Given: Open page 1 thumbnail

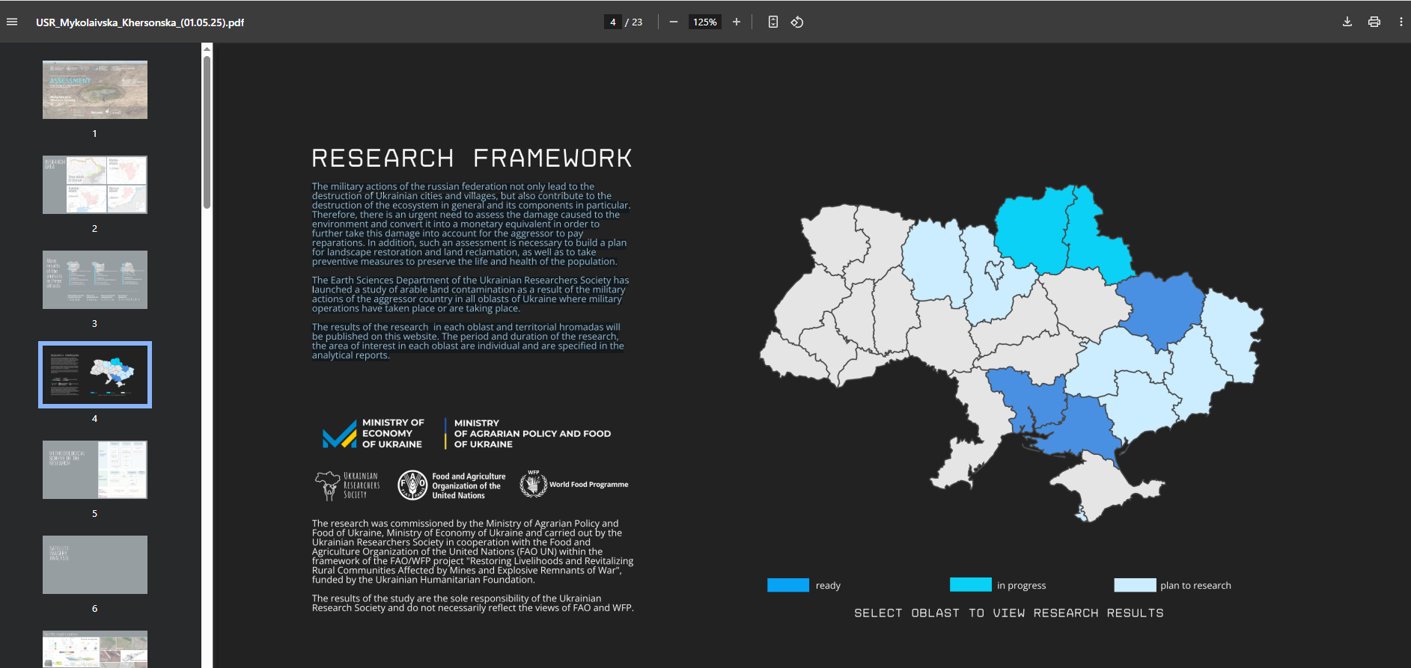Looking at the screenshot, I should click(95, 90).
